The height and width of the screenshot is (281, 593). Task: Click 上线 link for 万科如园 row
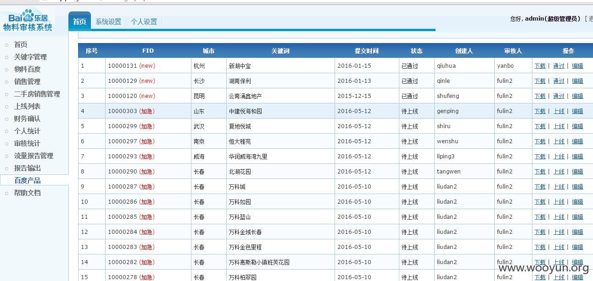point(559,202)
